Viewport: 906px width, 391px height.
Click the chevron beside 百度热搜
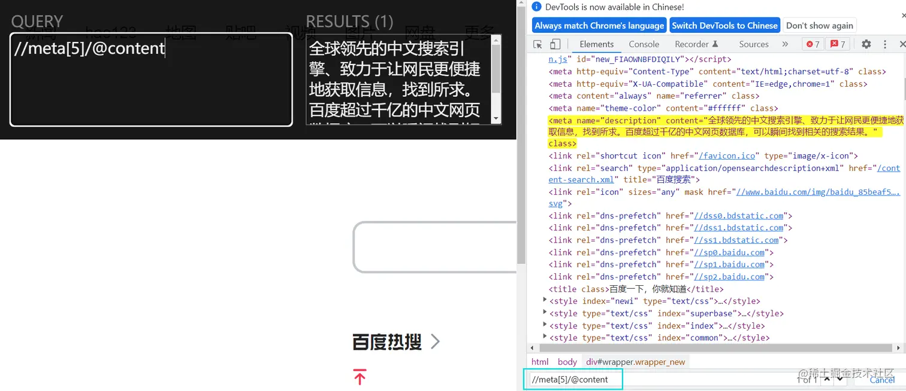(x=436, y=341)
